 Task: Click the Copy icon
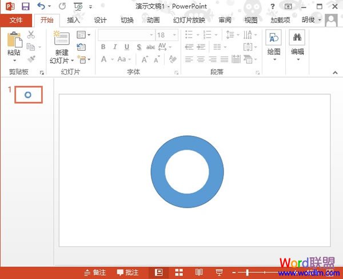(31, 47)
